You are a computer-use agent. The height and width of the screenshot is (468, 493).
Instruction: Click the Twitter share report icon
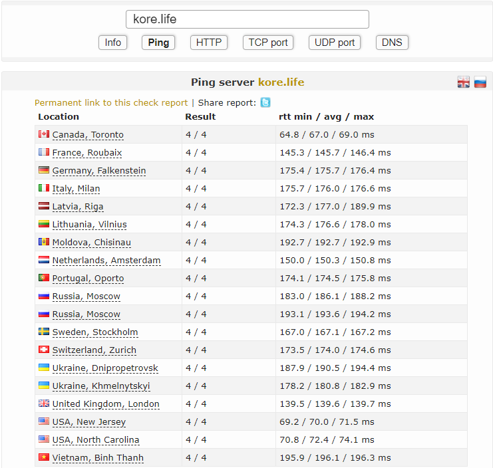coord(265,102)
